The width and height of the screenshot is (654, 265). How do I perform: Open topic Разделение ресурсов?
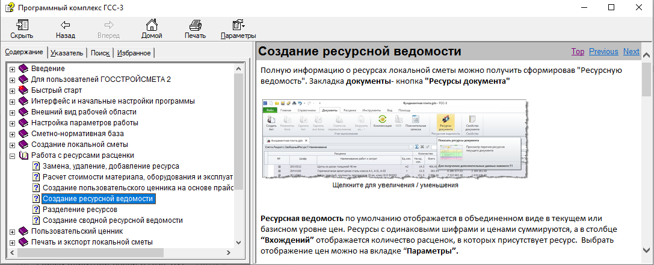(x=80, y=210)
